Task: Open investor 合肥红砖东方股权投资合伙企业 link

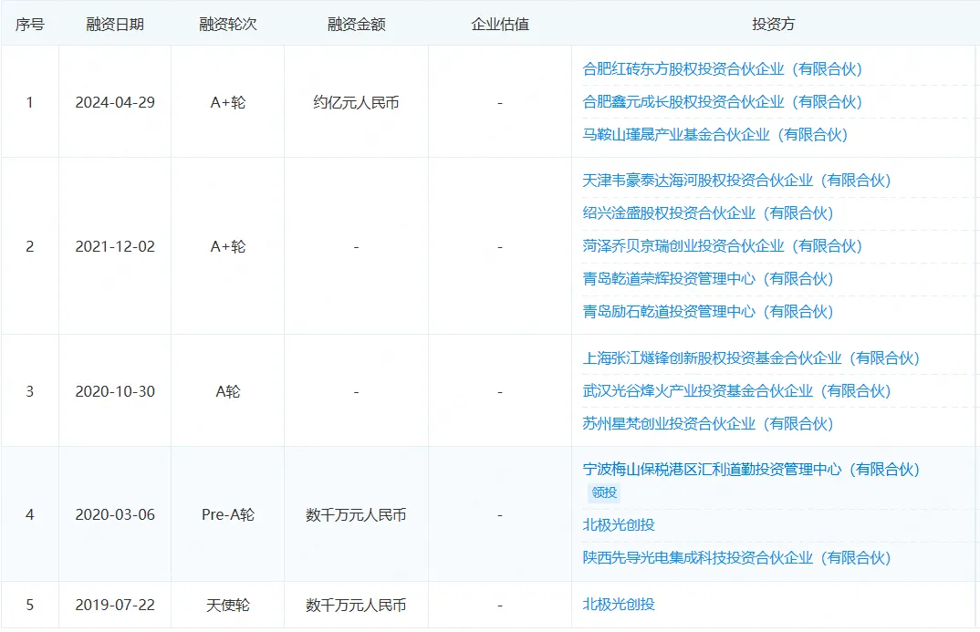Action: click(723, 68)
